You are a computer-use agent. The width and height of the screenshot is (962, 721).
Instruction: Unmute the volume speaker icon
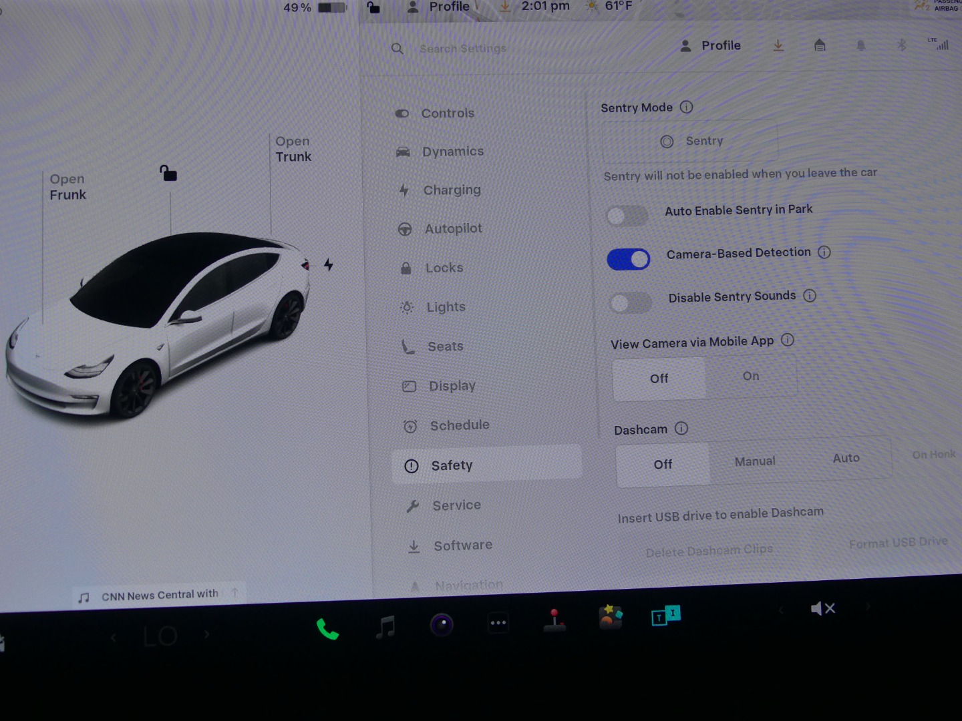tap(822, 608)
